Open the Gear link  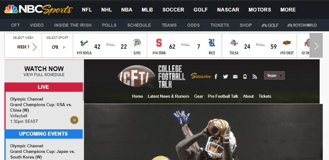click(x=199, y=96)
